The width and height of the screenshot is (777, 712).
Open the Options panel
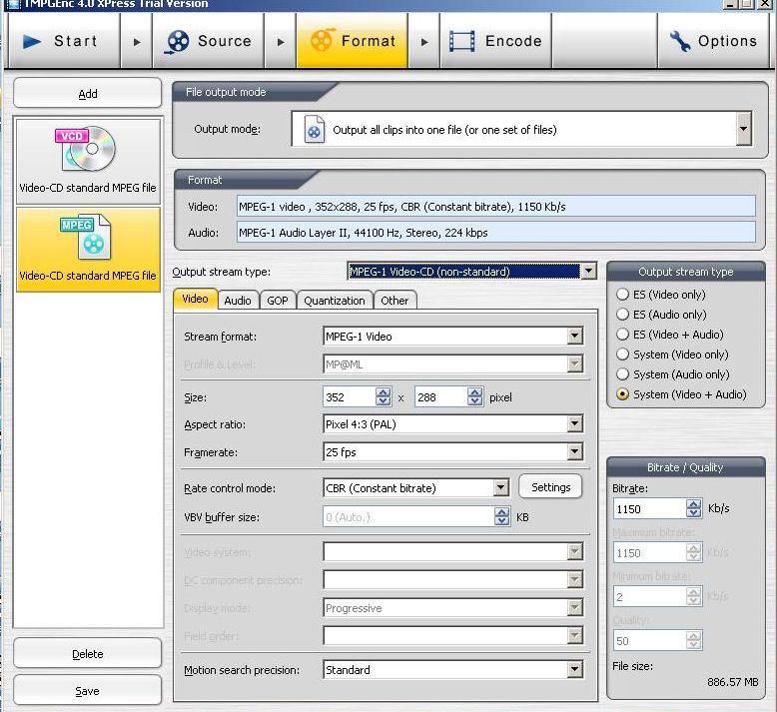point(713,41)
